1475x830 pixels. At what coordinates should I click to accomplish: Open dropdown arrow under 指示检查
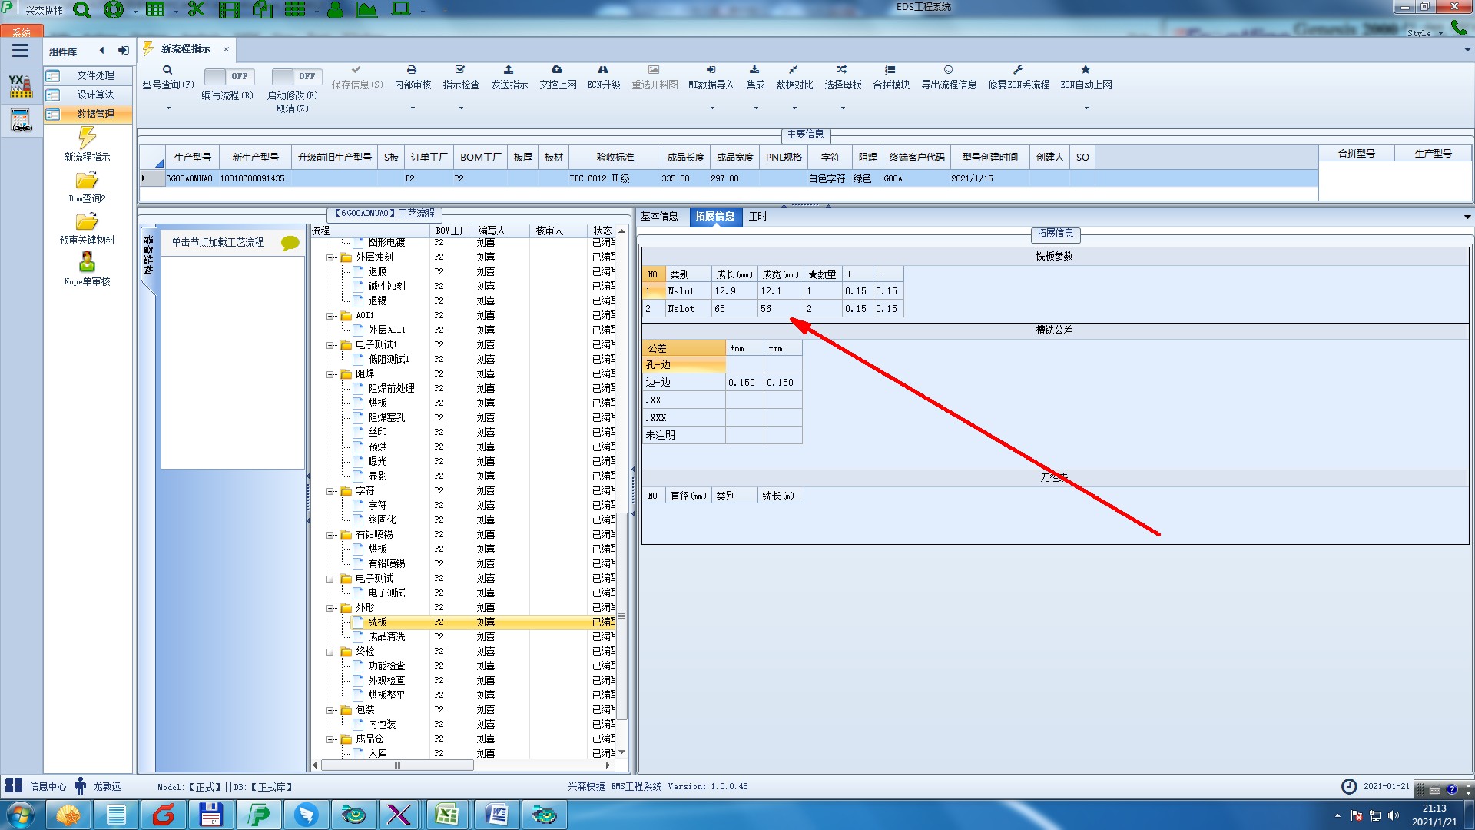(461, 108)
